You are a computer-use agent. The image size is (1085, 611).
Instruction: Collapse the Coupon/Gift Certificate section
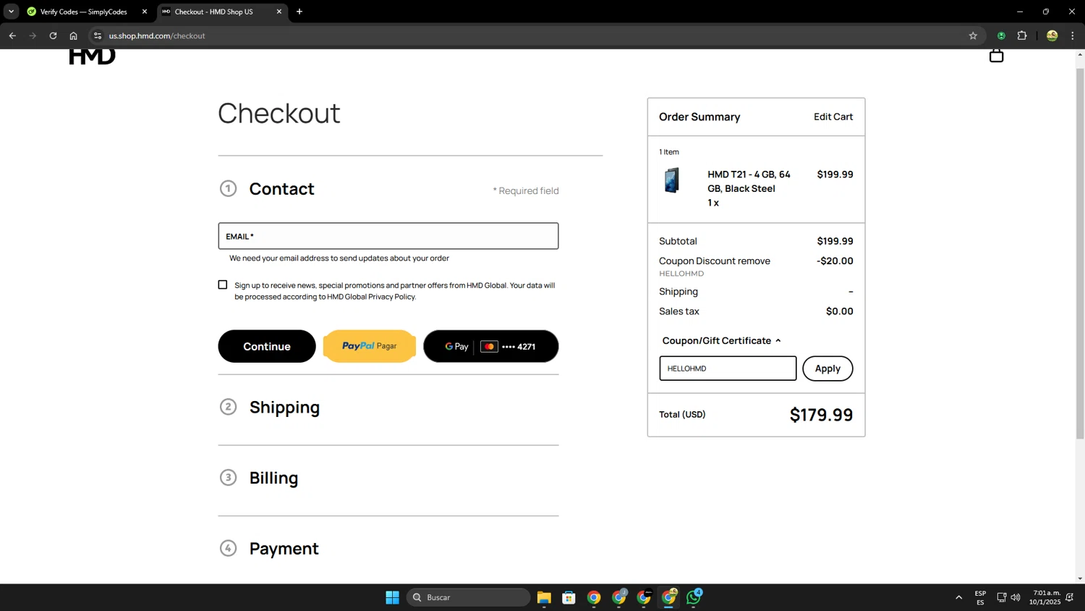(721, 340)
